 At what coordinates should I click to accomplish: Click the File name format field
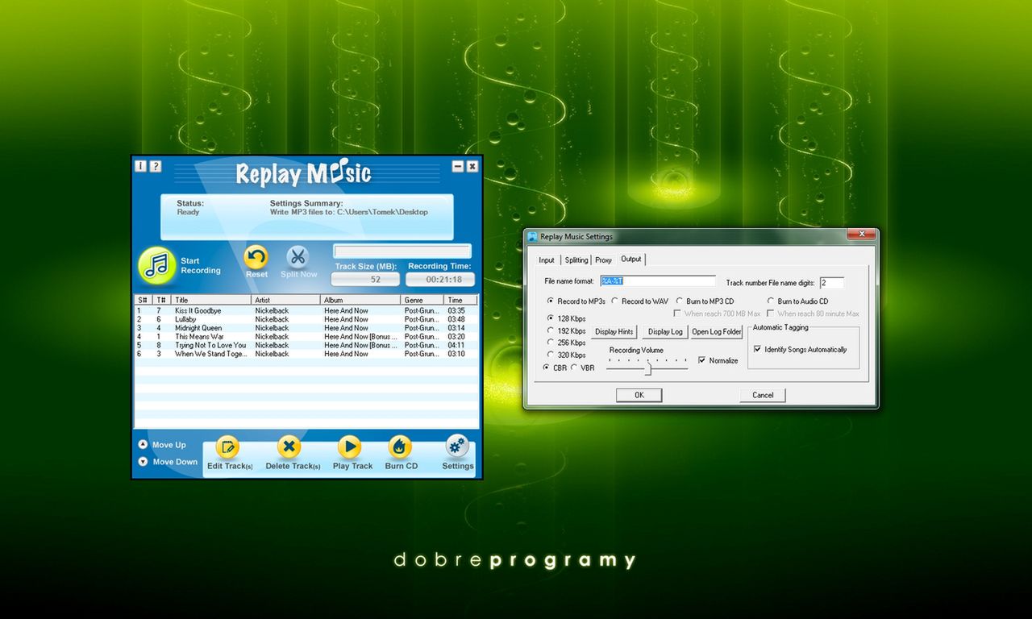click(x=657, y=281)
